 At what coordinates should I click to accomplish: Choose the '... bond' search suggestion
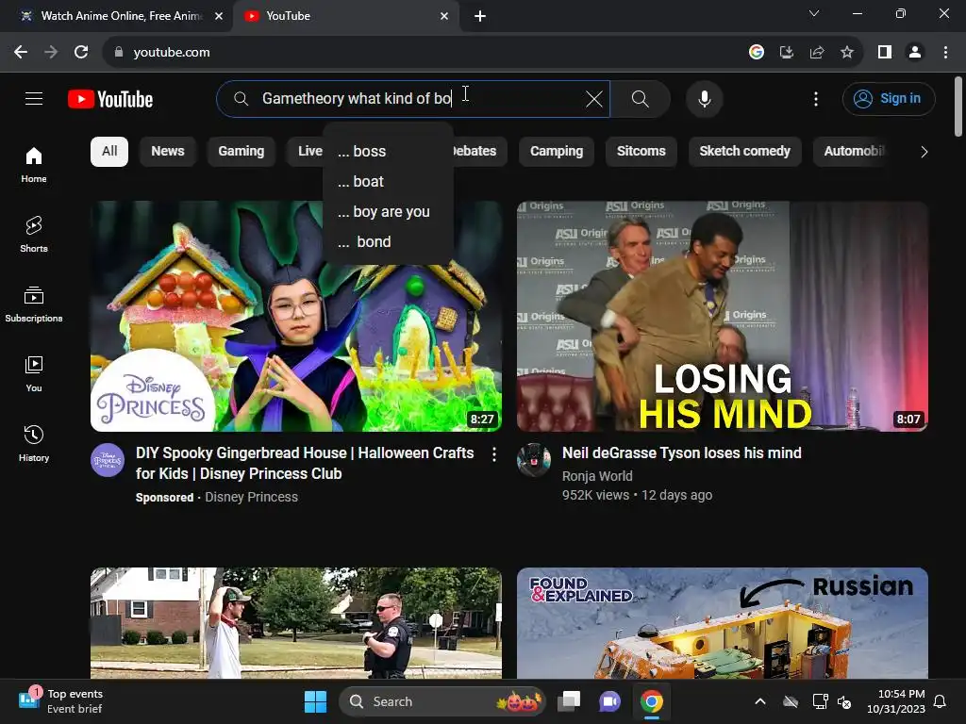[x=388, y=242]
